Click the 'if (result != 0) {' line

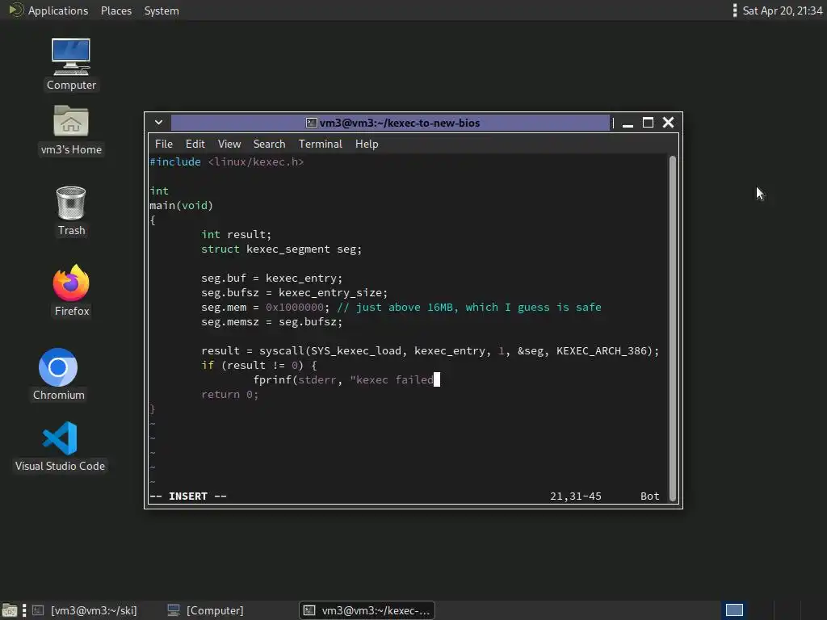[x=258, y=366]
